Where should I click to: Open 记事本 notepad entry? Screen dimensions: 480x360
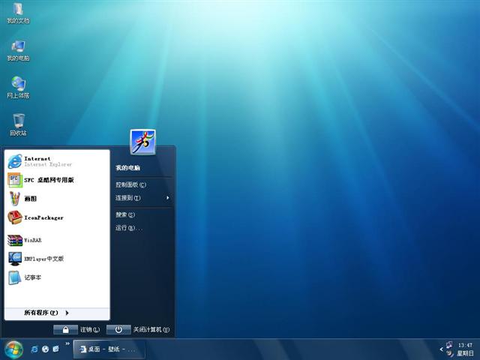coord(57,277)
